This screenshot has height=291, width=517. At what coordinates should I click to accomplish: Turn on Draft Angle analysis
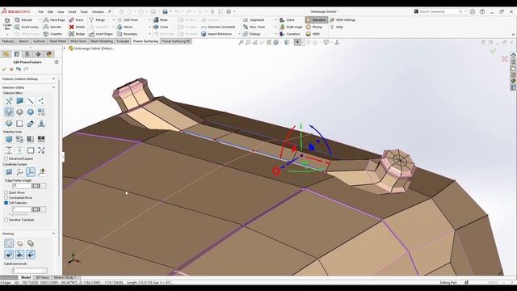coord(291,27)
